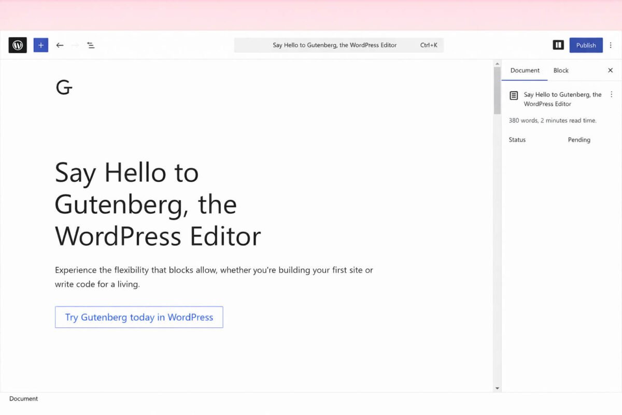Redo with the forward arrow icon

tap(75, 45)
